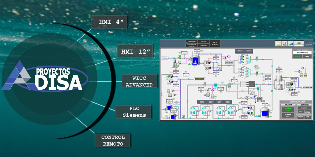The width and height of the screenshot is (315, 157).
Task: Go to the ALARMAS tab
Action: coord(204,45)
